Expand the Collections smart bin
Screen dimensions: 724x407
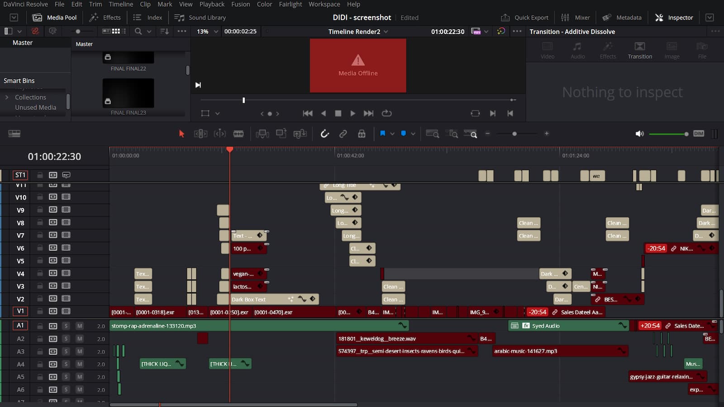(x=7, y=97)
